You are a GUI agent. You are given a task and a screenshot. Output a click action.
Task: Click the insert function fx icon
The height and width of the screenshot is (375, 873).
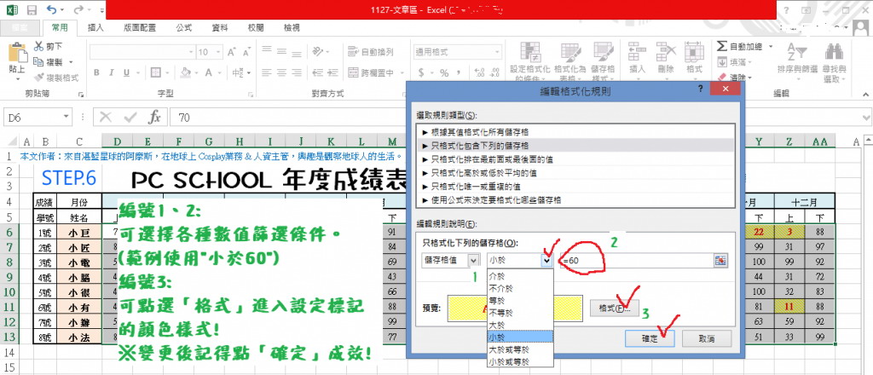[154, 118]
